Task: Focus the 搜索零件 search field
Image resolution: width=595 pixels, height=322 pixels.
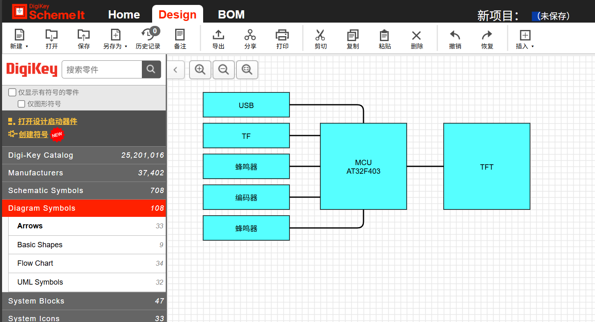Action: click(102, 69)
